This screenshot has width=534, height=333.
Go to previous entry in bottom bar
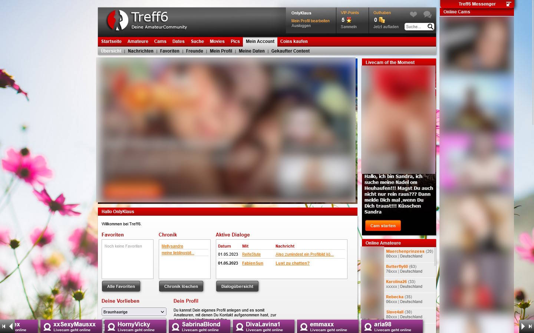11,326
